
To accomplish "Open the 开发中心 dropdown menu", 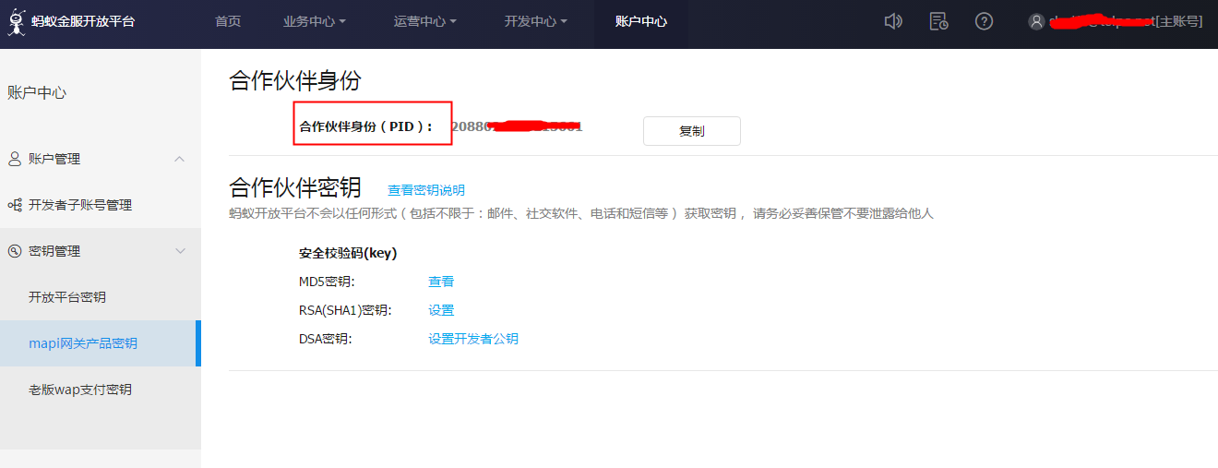I will pyautogui.click(x=536, y=21).
